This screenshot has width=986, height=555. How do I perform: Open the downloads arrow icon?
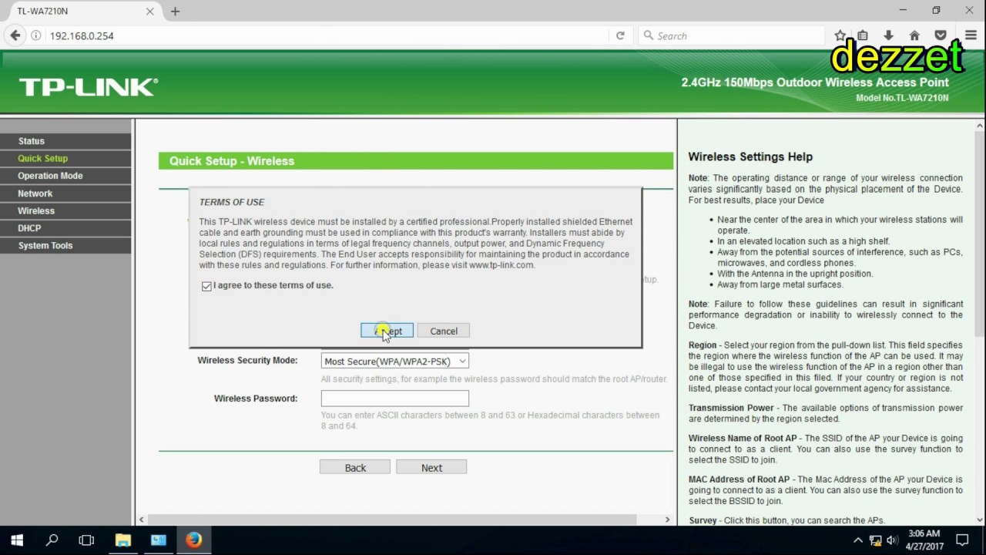coord(888,35)
